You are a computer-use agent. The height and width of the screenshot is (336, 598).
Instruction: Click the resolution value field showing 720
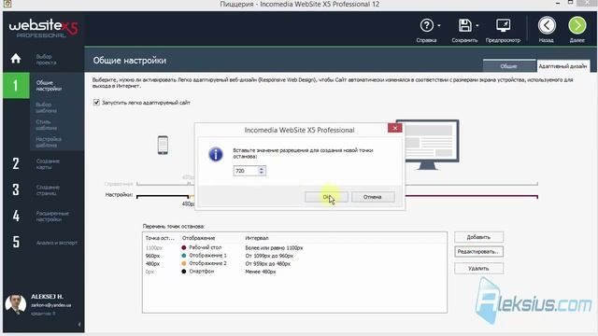pyautogui.click(x=245, y=171)
